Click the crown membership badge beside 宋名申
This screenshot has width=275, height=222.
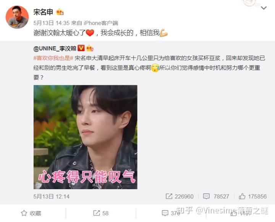60,12
